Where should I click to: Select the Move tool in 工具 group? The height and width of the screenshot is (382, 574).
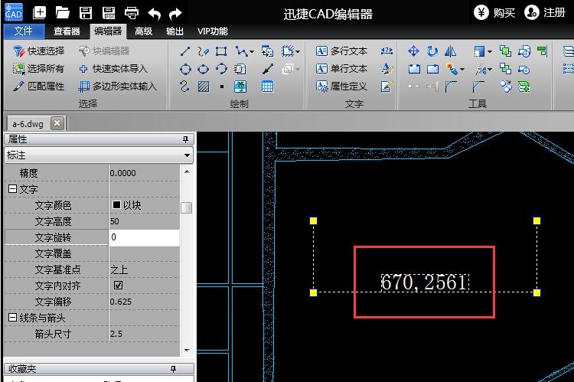(x=413, y=51)
